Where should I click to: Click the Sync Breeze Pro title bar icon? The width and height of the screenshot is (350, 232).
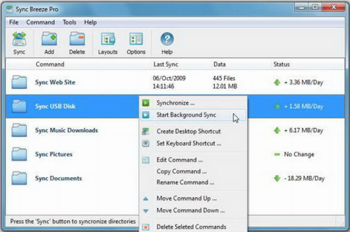coord(10,9)
